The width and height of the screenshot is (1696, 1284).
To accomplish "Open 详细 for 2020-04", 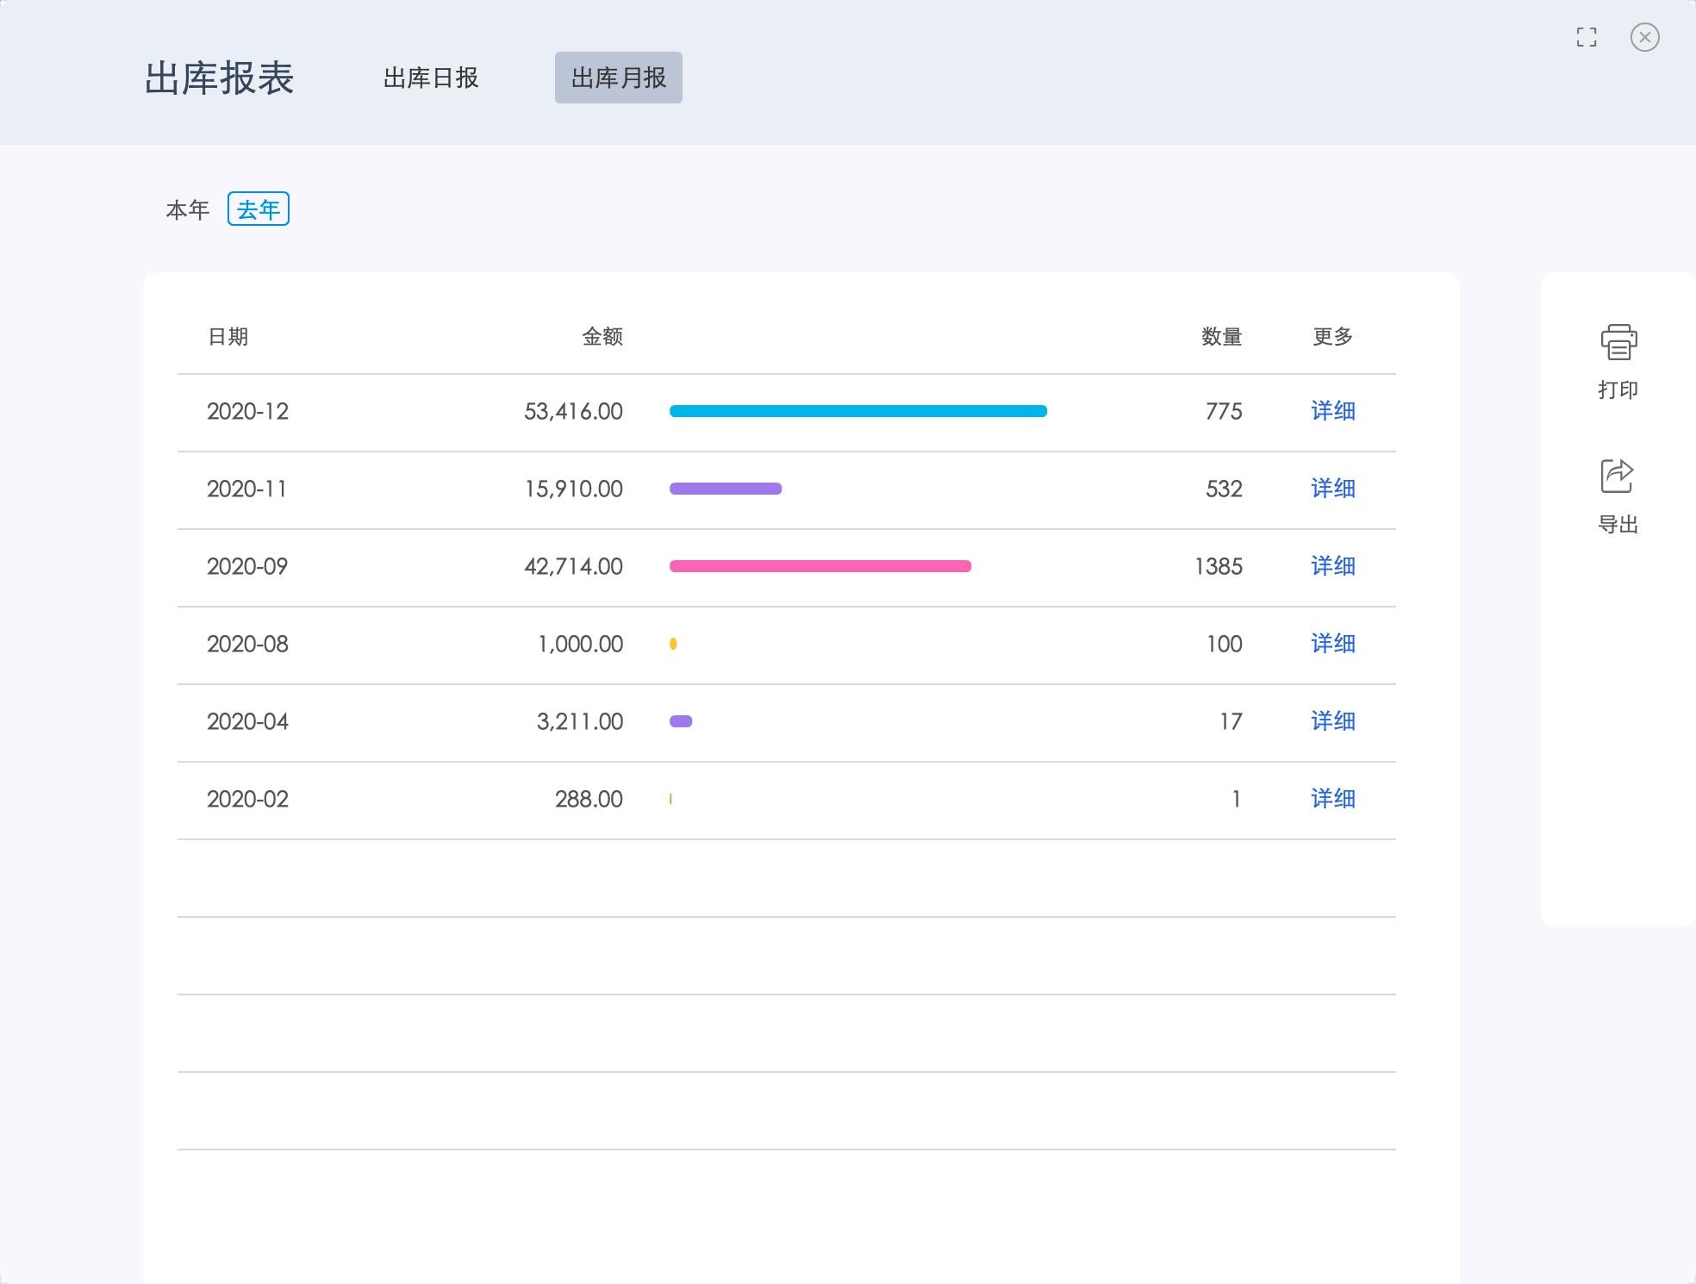I will [1332, 721].
